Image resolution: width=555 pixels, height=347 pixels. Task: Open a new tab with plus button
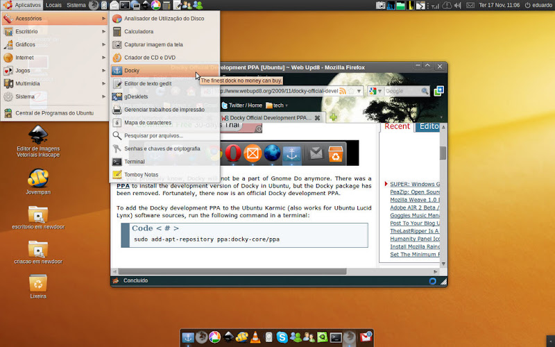(333, 117)
